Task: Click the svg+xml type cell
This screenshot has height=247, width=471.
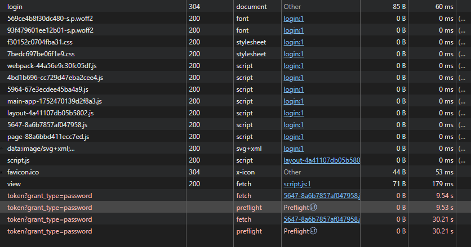Action: (249, 149)
